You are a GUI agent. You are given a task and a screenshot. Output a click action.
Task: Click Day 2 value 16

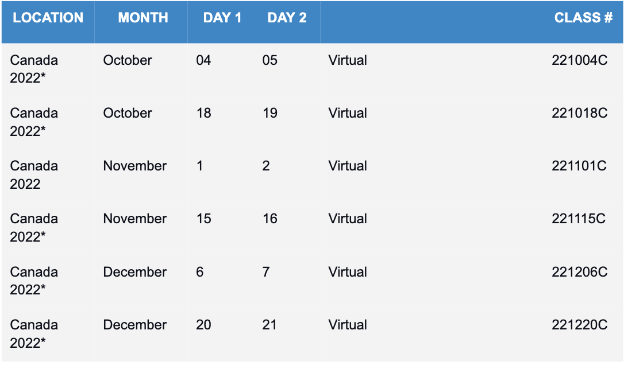pyautogui.click(x=270, y=218)
